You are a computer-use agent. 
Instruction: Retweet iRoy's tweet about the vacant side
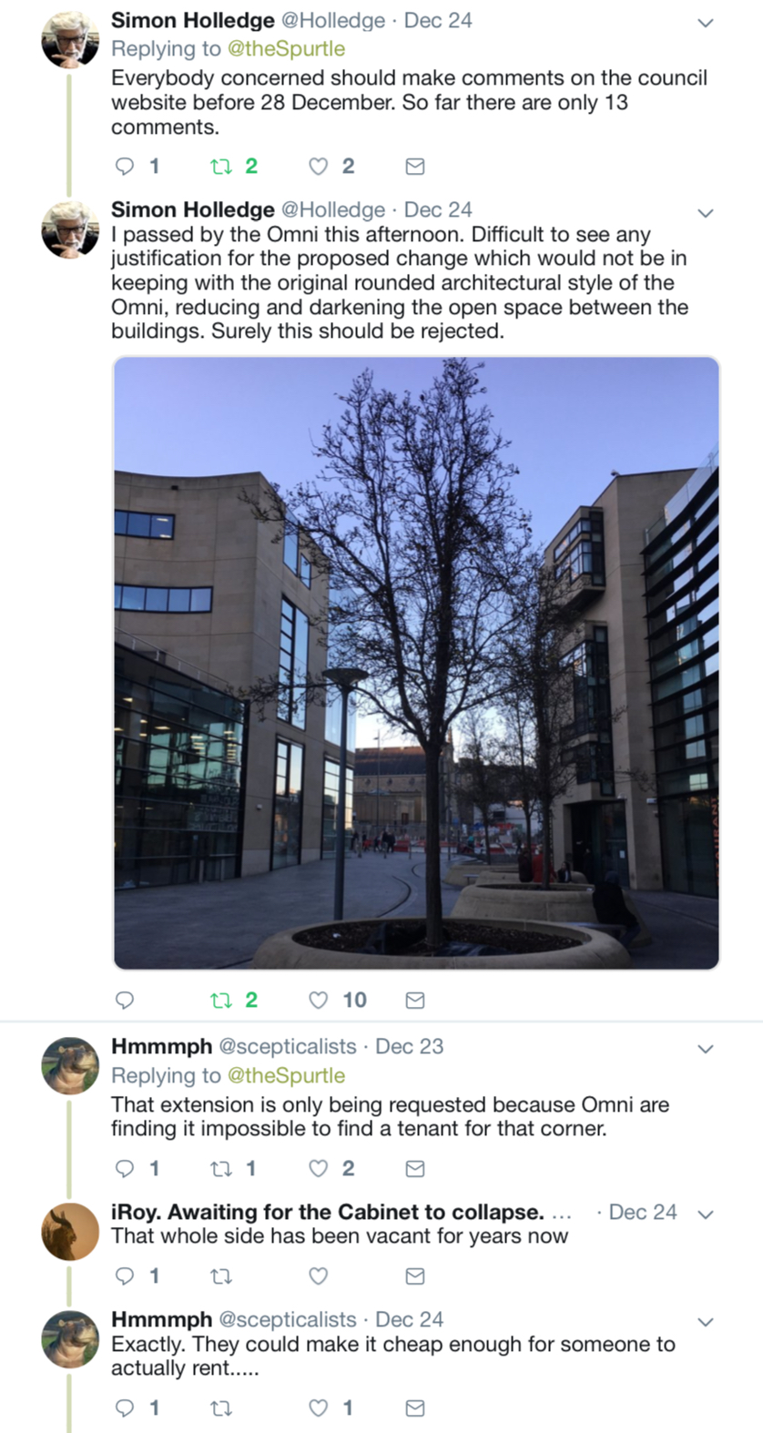click(221, 1275)
